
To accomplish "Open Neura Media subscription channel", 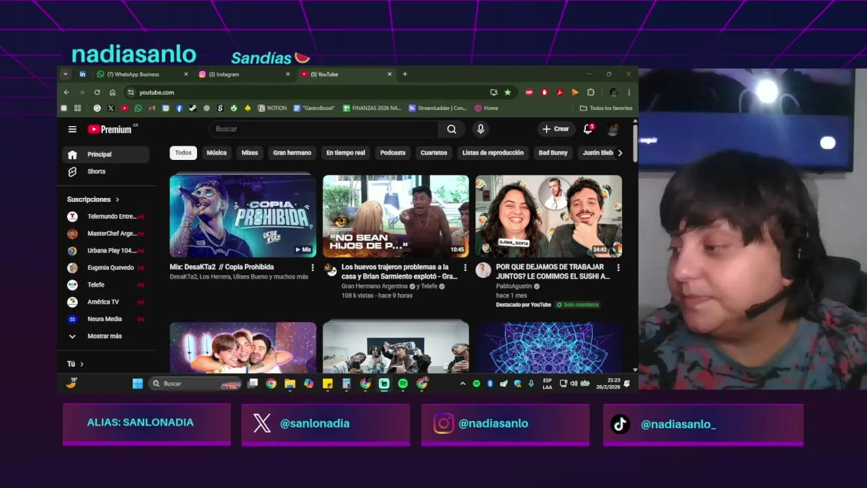I will coord(106,319).
